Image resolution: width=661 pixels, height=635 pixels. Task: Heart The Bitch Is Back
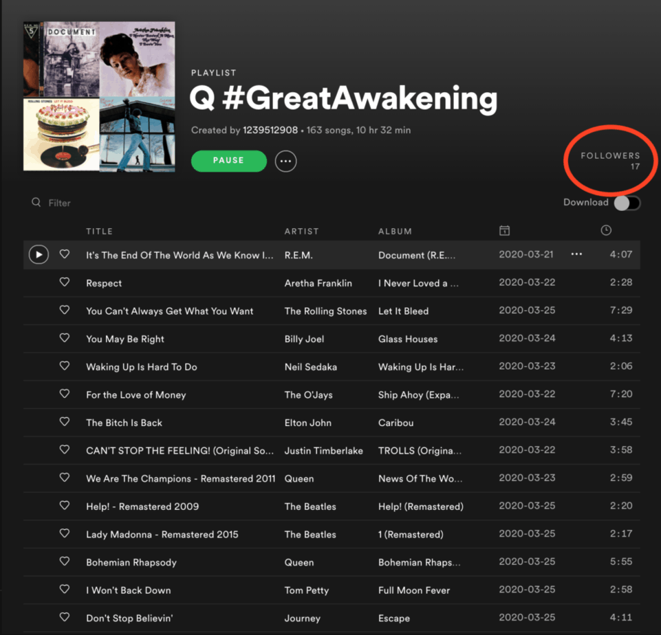[65, 422]
